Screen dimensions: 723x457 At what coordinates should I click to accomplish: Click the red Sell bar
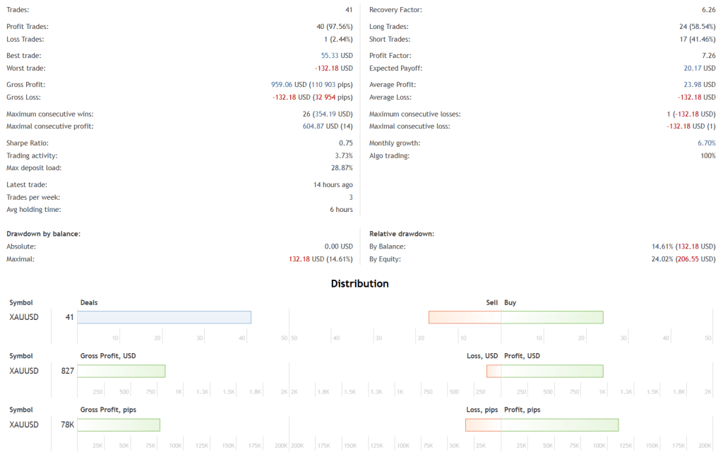(x=465, y=317)
